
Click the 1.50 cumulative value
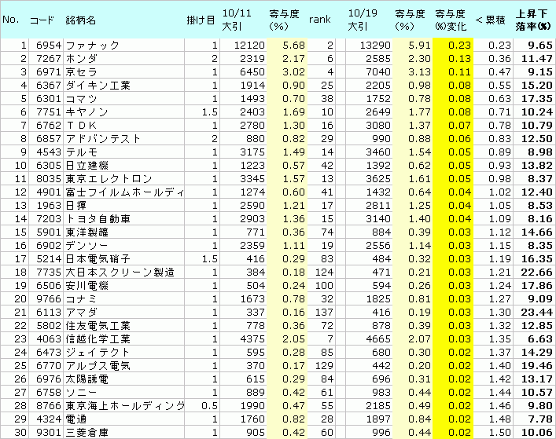(x=499, y=432)
